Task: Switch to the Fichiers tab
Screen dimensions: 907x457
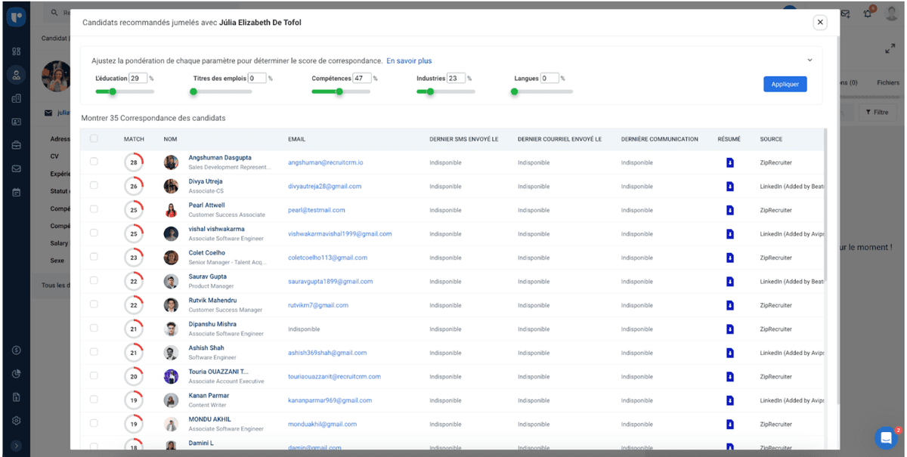Action: pyautogui.click(x=888, y=83)
